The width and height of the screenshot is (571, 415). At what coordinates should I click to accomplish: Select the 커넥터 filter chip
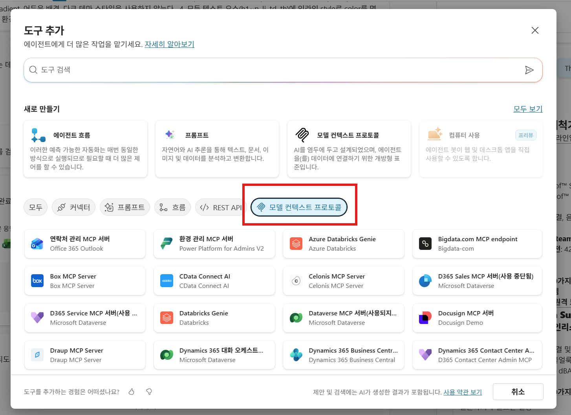point(74,207)
